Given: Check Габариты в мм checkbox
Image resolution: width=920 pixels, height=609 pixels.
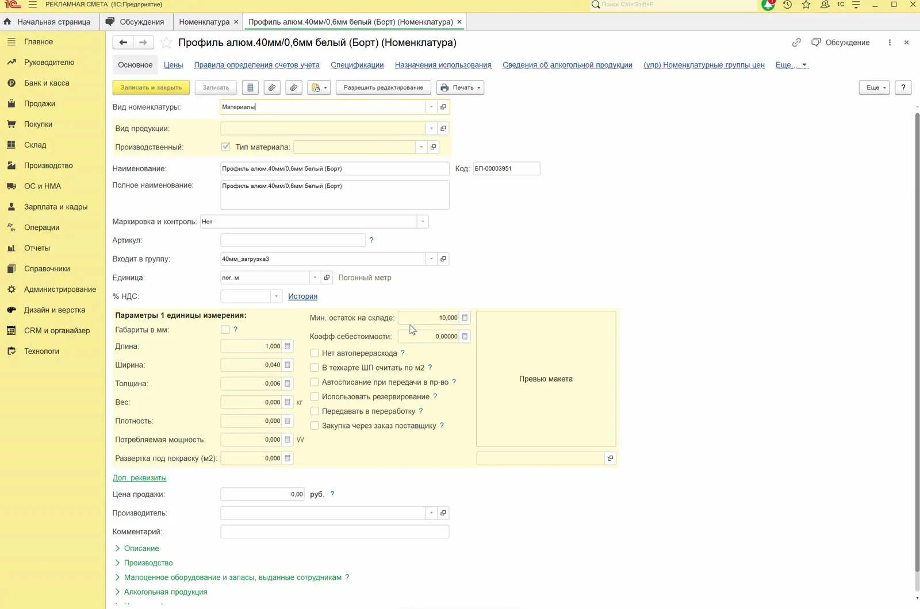Looking at the screenshot, I should (x=225, y=330).
